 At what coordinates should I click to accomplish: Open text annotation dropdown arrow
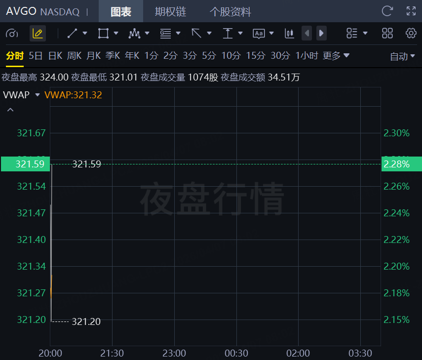(271, 33)
